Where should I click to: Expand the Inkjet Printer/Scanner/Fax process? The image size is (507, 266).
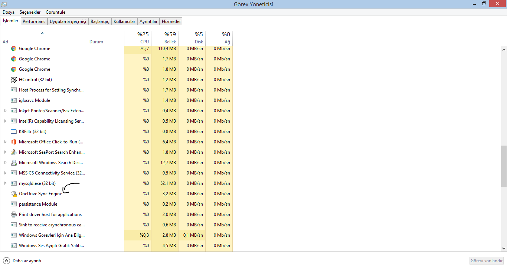5,111
